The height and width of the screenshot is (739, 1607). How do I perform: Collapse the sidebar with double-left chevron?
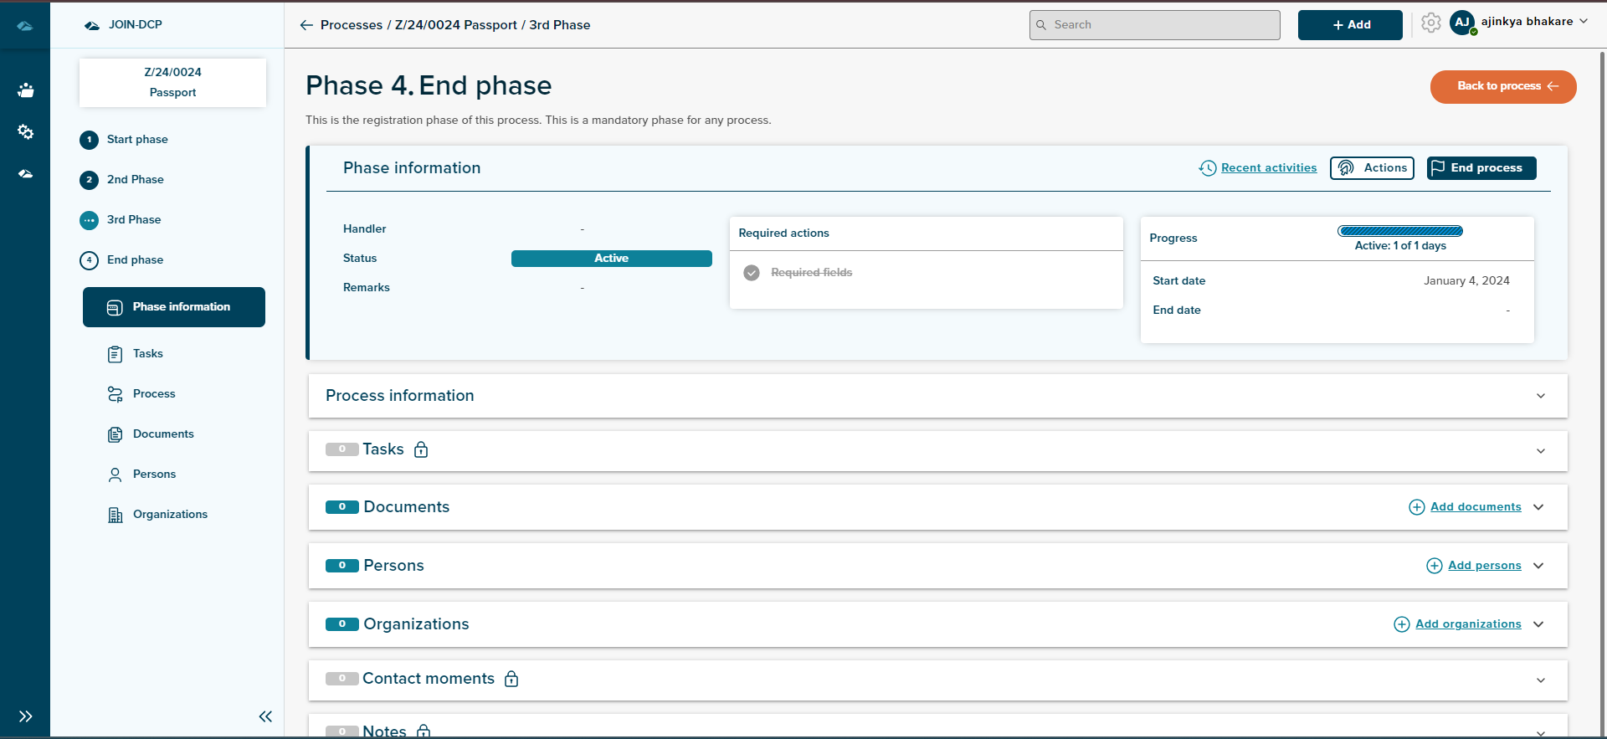point(265,716)
